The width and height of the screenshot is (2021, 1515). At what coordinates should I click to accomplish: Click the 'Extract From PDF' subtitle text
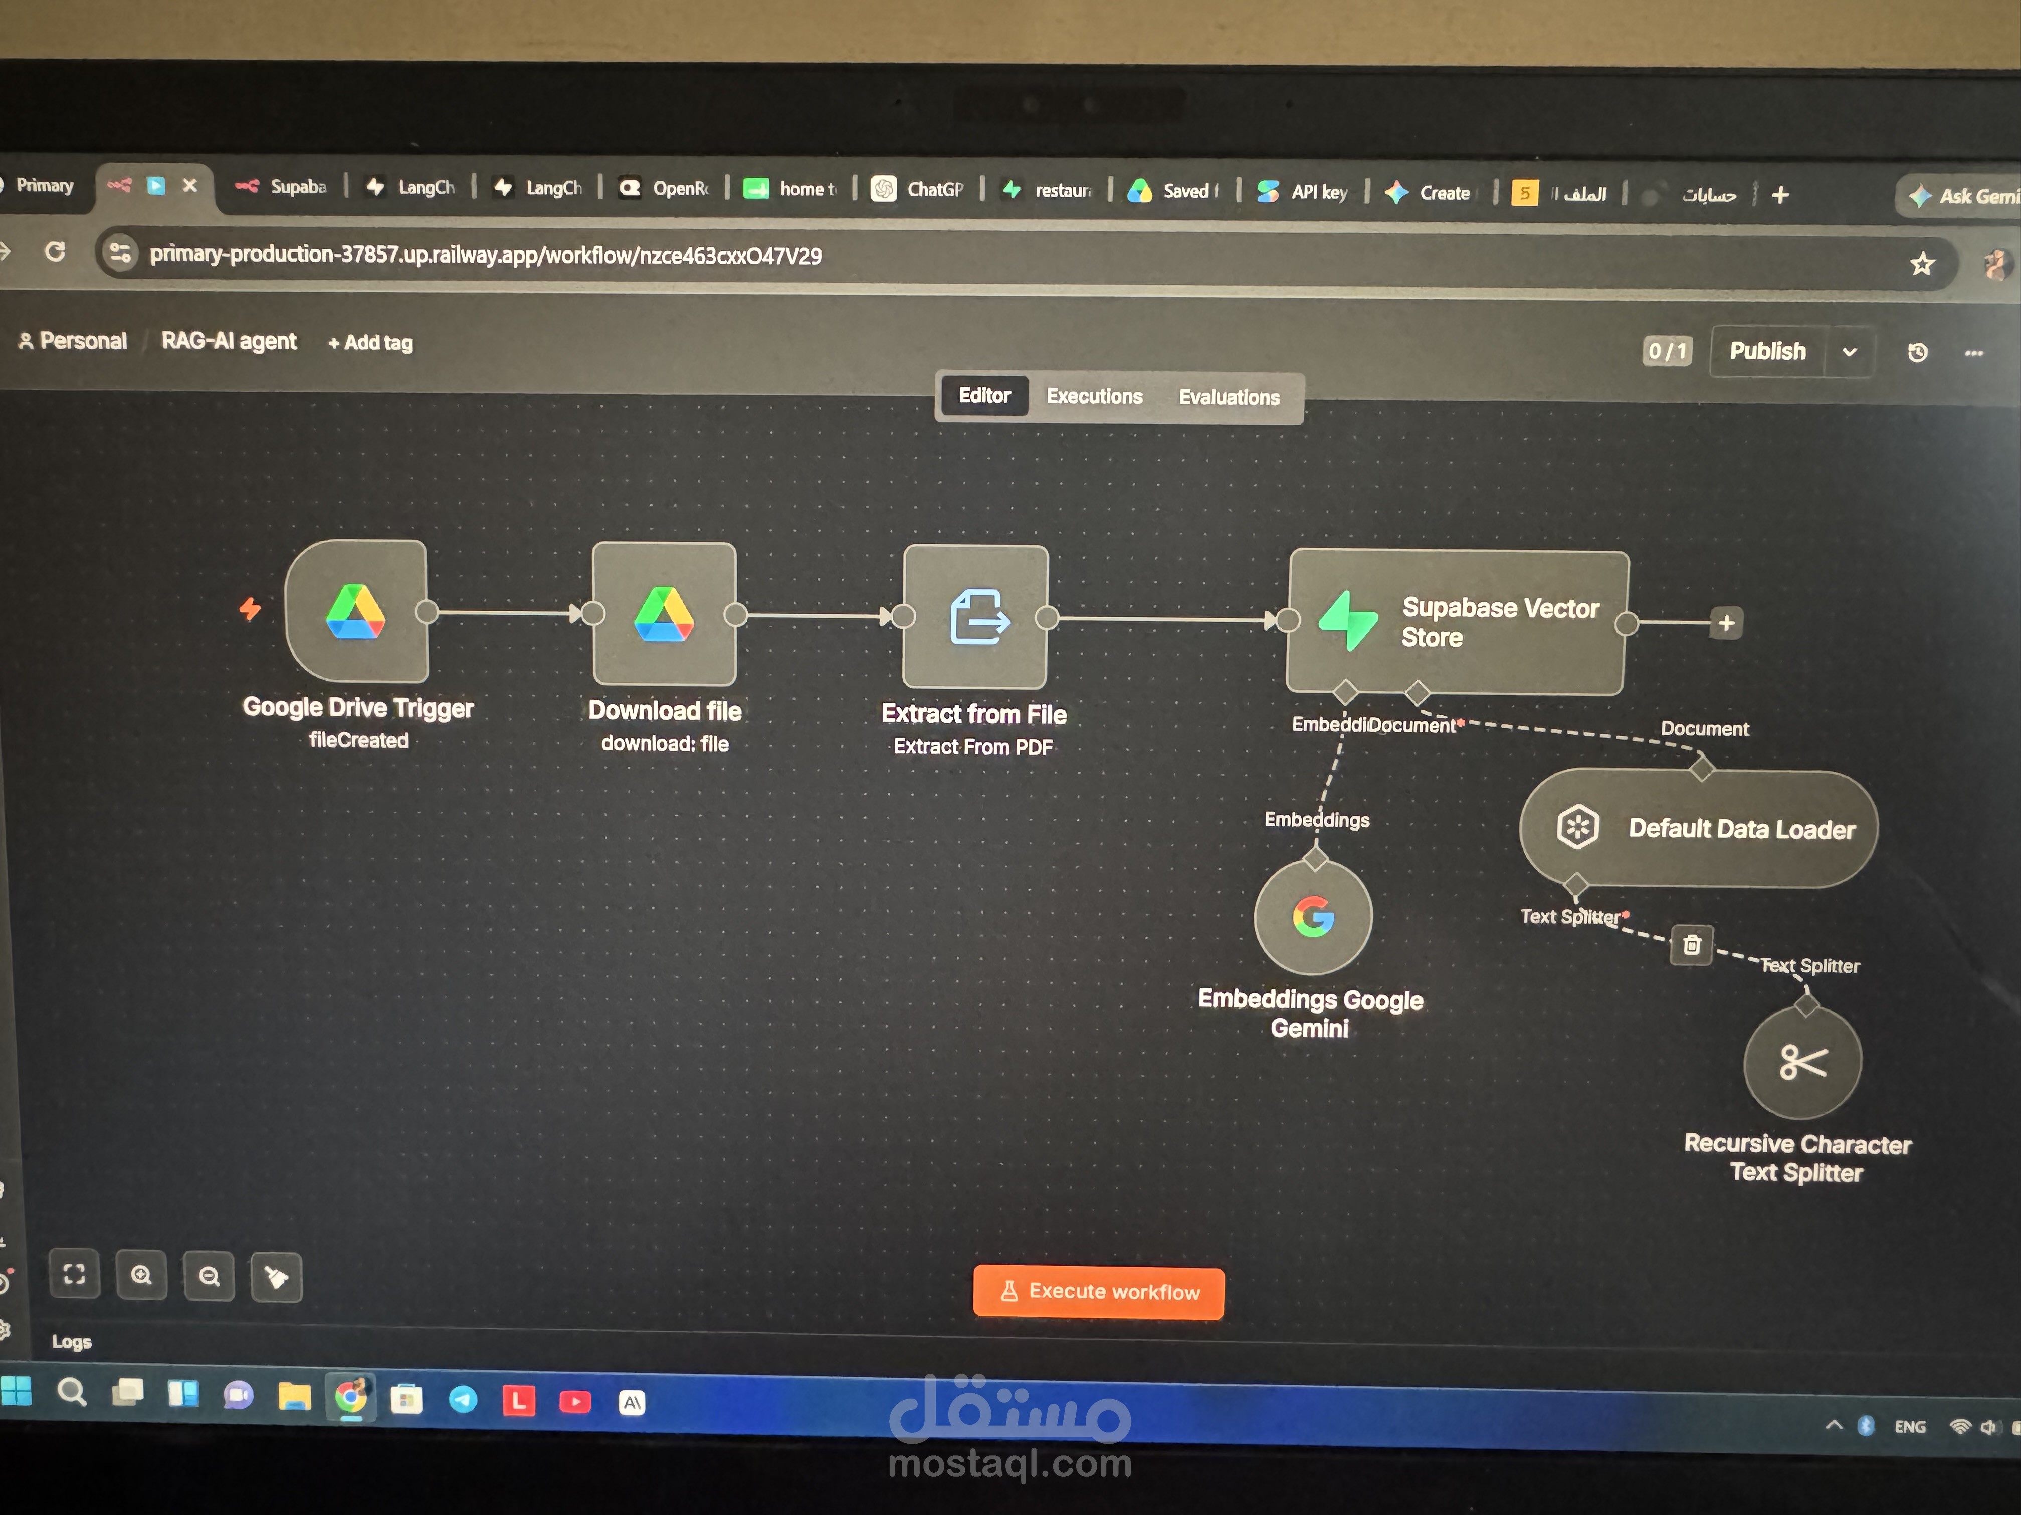coord(973,747)
